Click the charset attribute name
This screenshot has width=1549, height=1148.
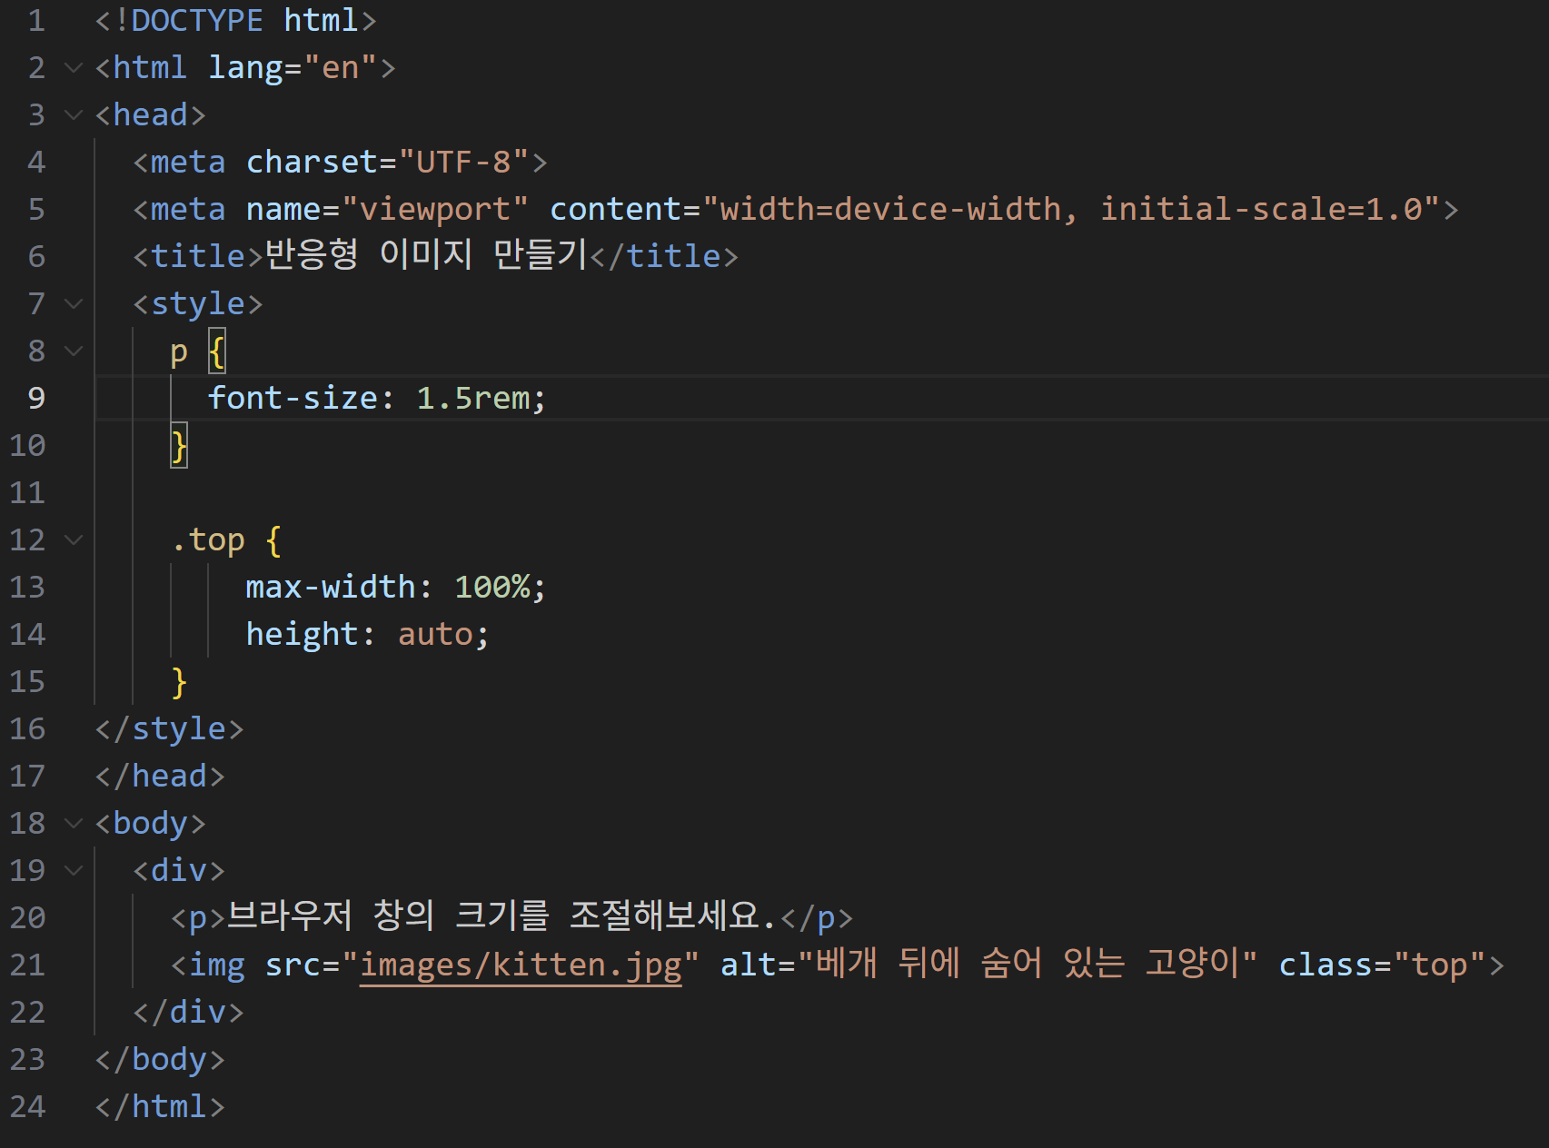click(312, 162)
